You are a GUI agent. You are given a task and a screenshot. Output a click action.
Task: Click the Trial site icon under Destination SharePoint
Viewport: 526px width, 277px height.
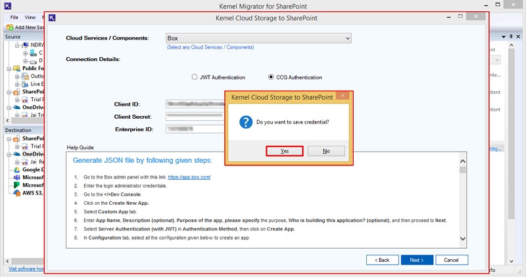click(25, 146)
